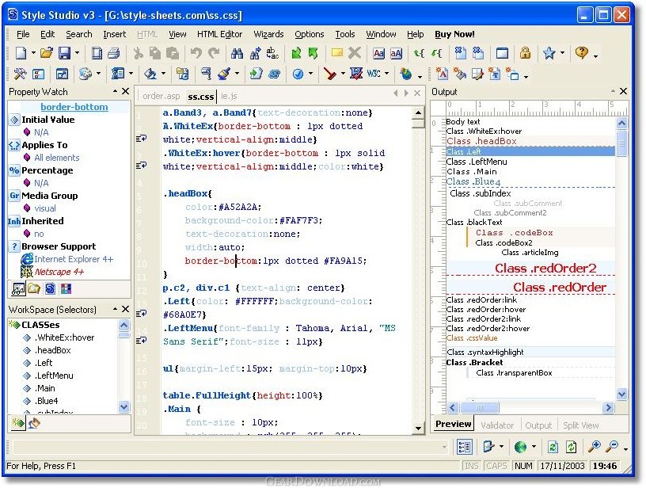Click the red brush icon in second toolbar

329,74
